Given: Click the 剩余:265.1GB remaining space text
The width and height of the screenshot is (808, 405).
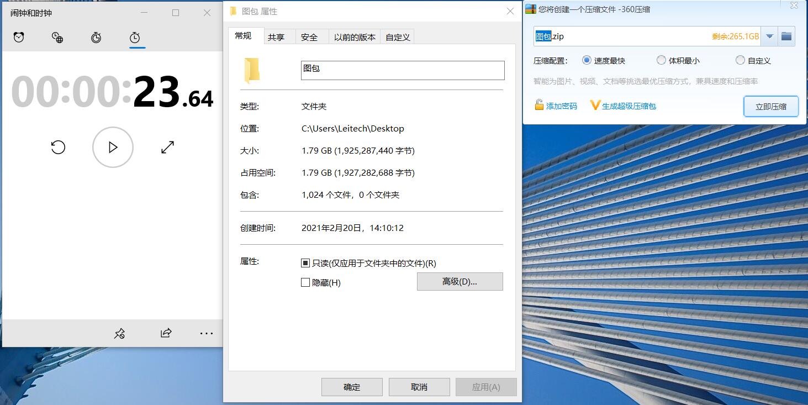Looking at the screenshot, I should coord(735,36).
